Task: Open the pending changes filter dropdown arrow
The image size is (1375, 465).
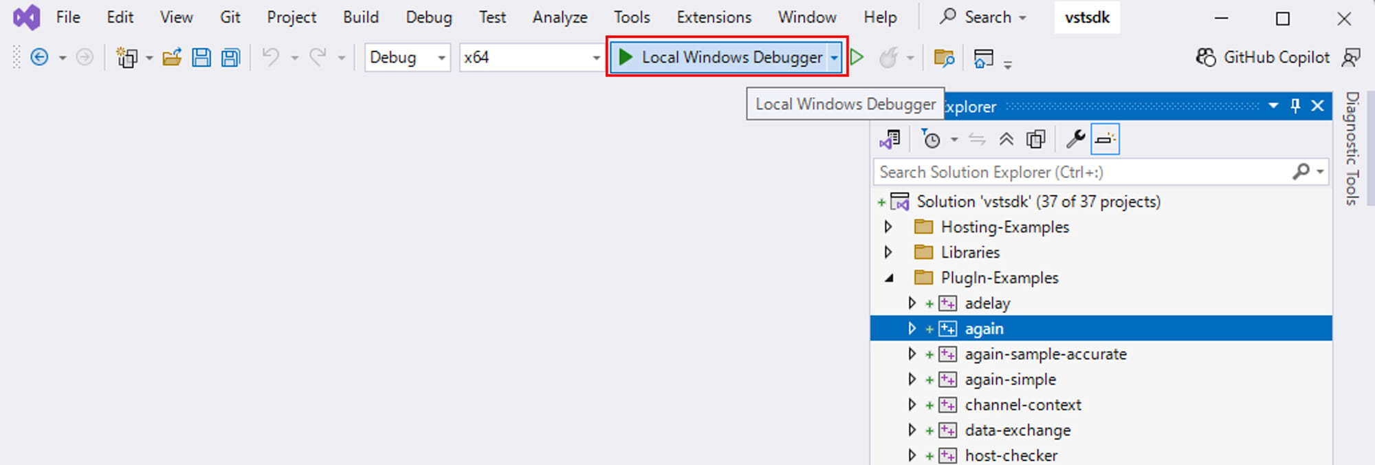Action: tap(954, 140)
